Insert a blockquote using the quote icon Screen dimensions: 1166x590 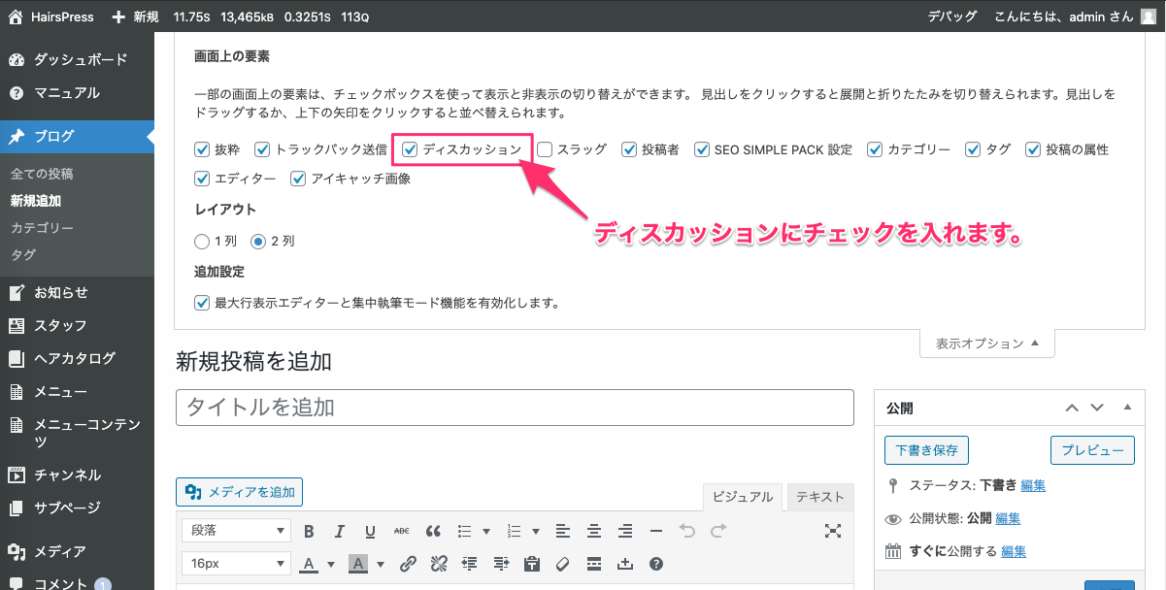pos(433,531)
